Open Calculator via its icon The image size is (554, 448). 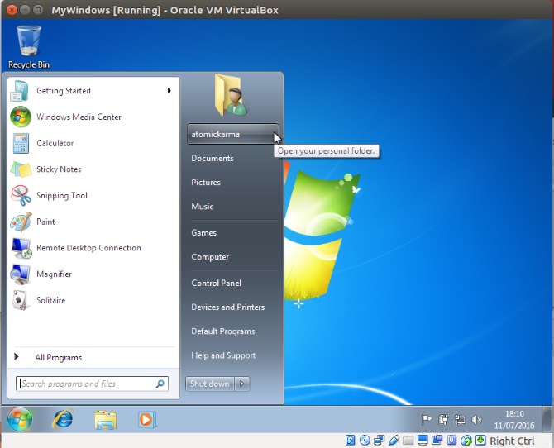point(21,143)
